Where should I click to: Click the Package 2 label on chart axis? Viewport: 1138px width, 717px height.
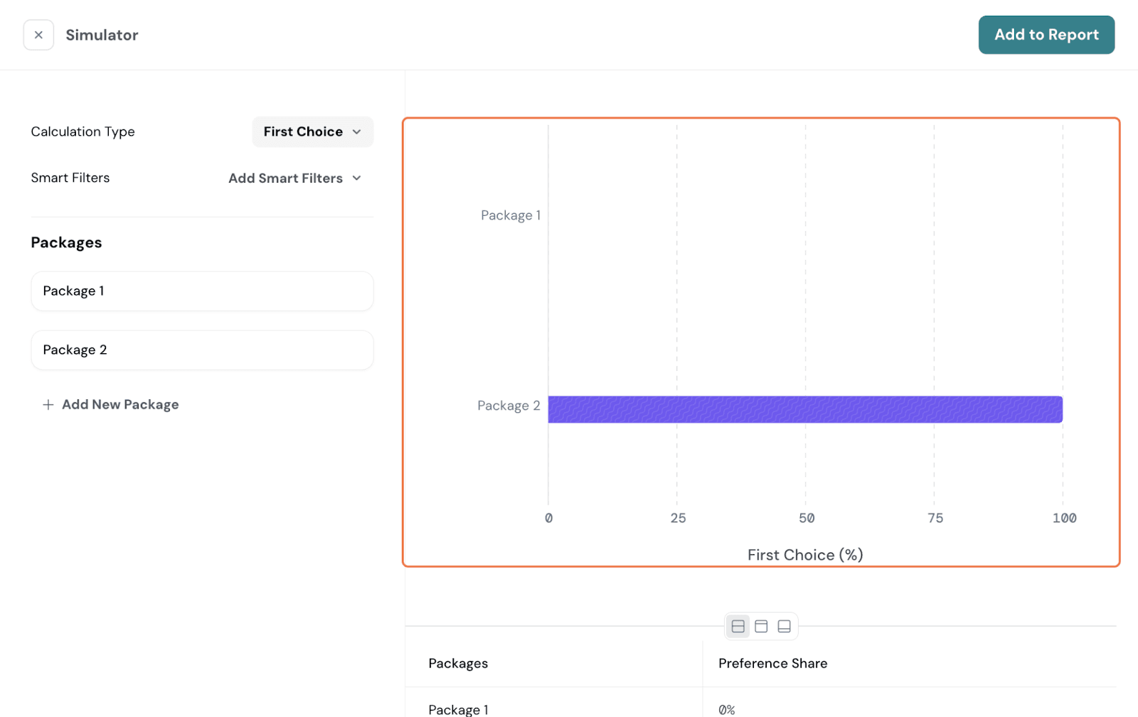509,406
